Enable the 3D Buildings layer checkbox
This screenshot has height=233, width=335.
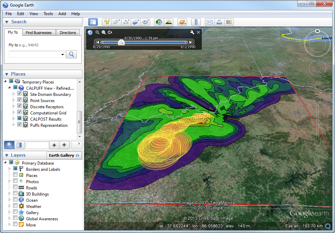pyautogui.click(x=15, y=193)
